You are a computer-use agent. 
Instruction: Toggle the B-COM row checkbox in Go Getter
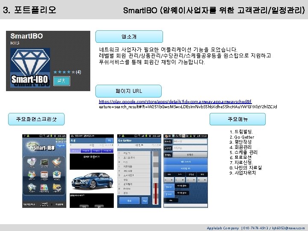coord(119,189)
